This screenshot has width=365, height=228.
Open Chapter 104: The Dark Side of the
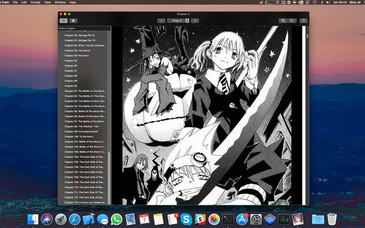click(x=84, y=157)
